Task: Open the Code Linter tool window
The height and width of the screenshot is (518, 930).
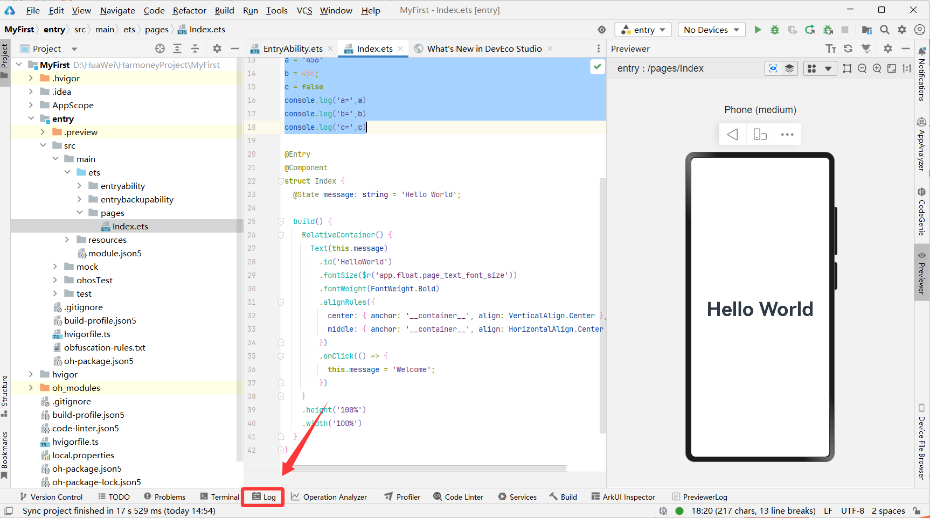Action: 458,497
